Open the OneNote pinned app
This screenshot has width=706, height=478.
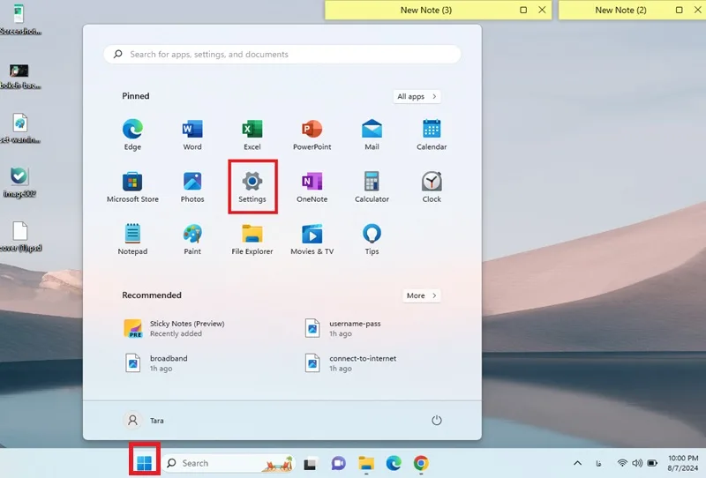tap(312, 187)
